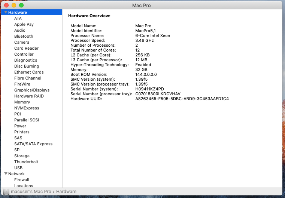Viewport: 285px width, 198px height.
Task: Click the Hyper-Threading value Enabled
Action: point(143,65)
